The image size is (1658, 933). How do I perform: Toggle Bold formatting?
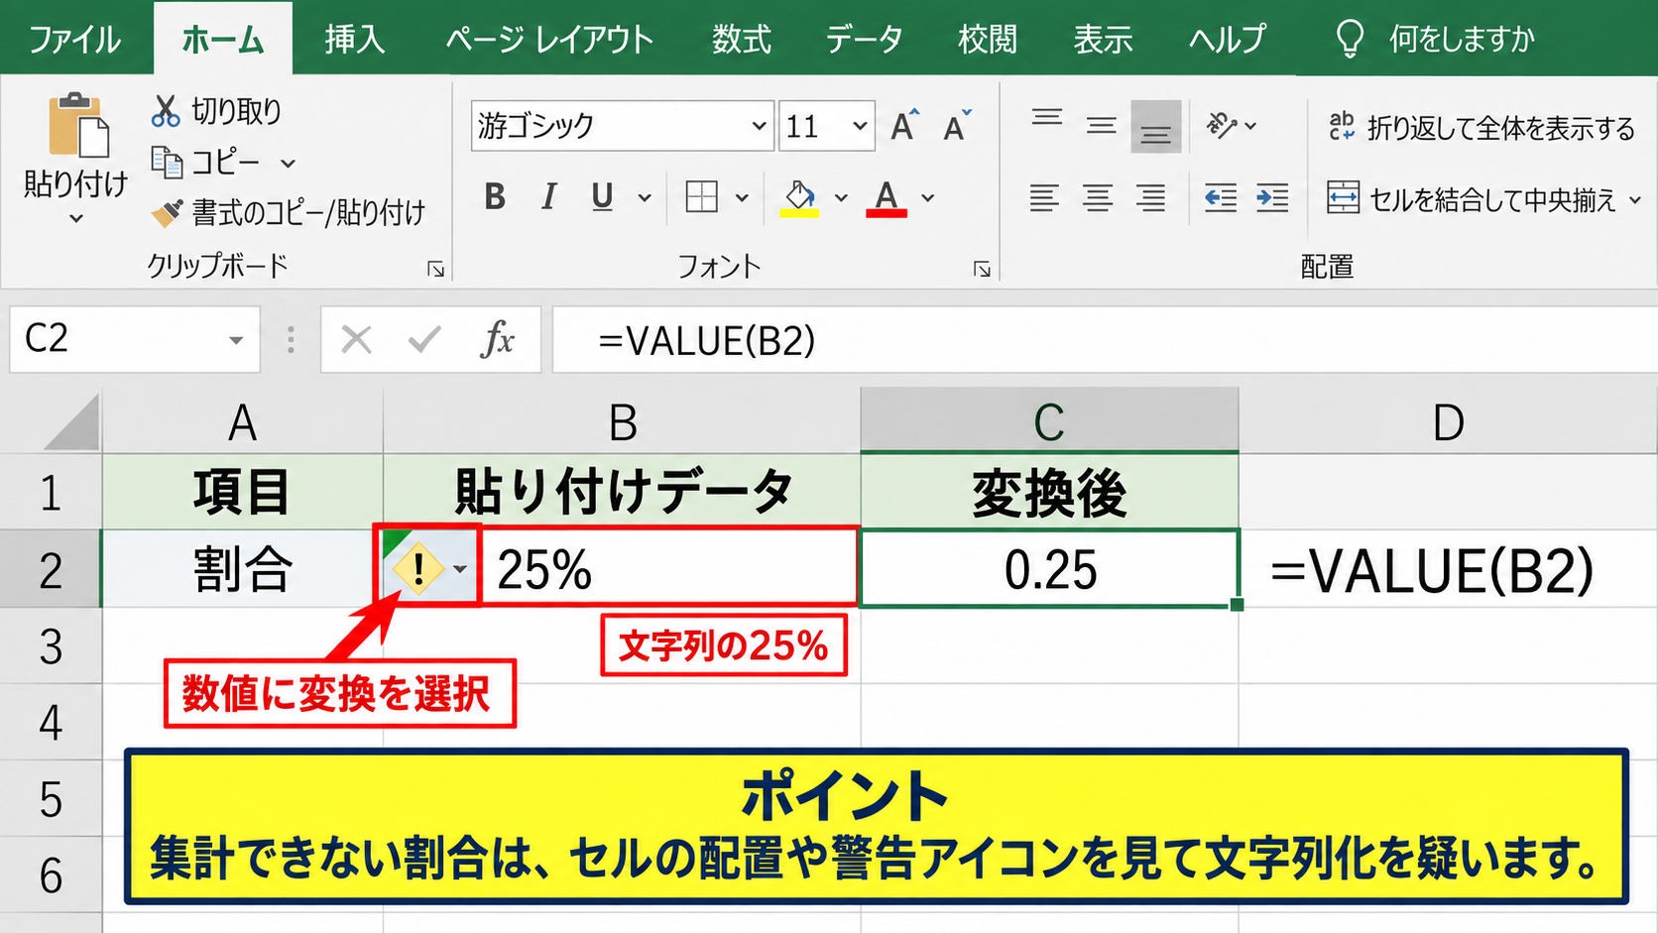tap(495, 197)
